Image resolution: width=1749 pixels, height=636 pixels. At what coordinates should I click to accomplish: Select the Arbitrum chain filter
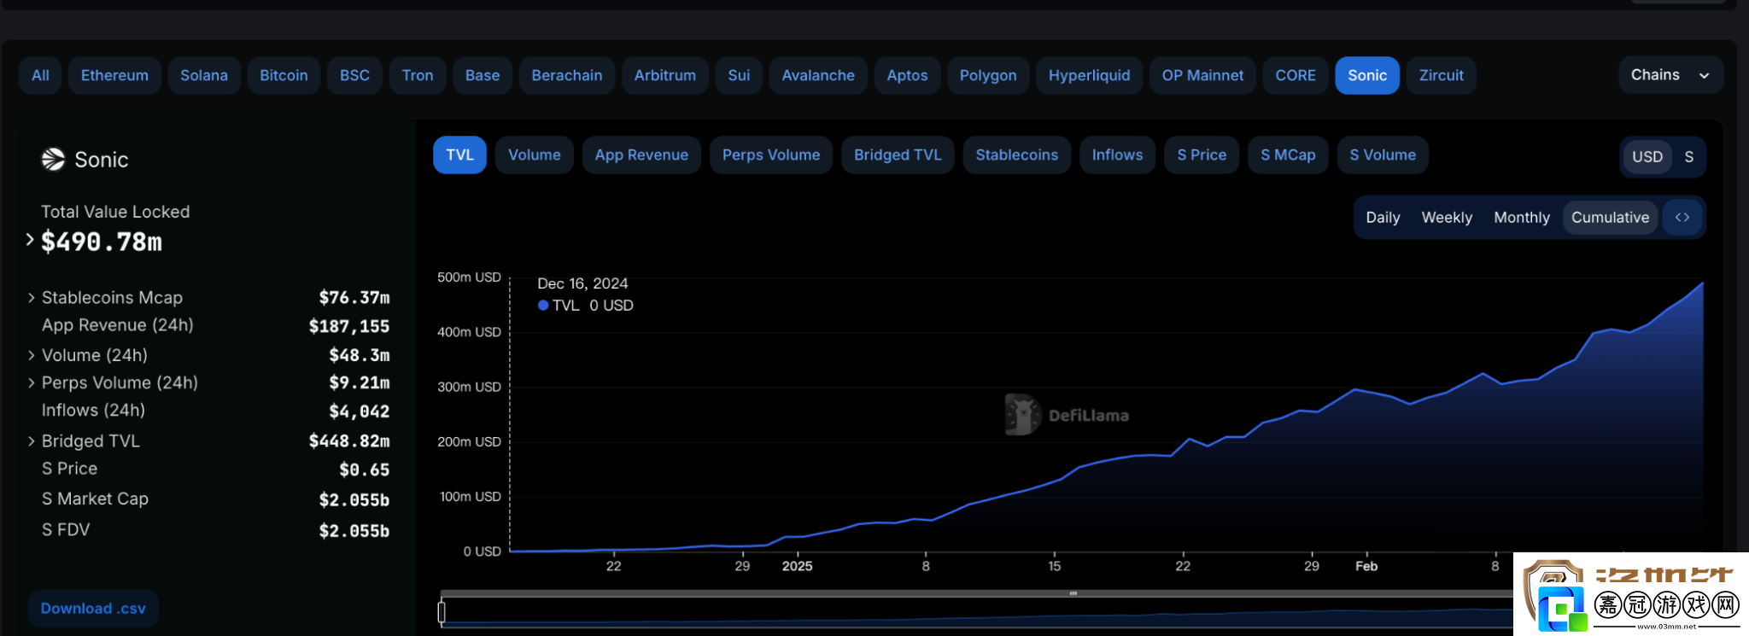(665, 76)
